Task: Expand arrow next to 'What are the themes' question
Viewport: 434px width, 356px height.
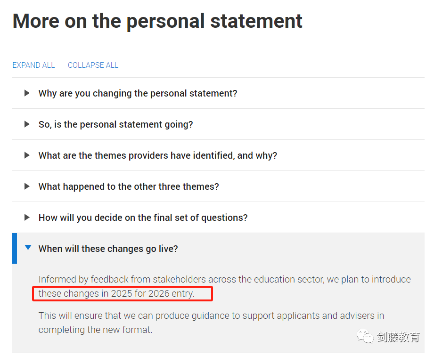Action: (27, 155)
